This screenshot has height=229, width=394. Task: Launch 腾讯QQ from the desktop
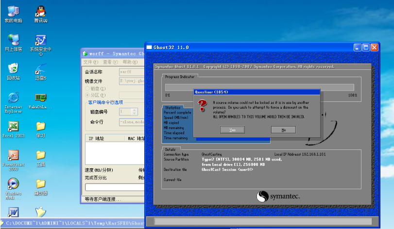(40, 14)
